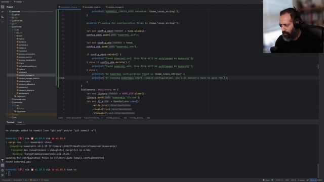Screen dimensions: 324x182
Task: Open the Project tool window icon
Action: pos(3,7)
